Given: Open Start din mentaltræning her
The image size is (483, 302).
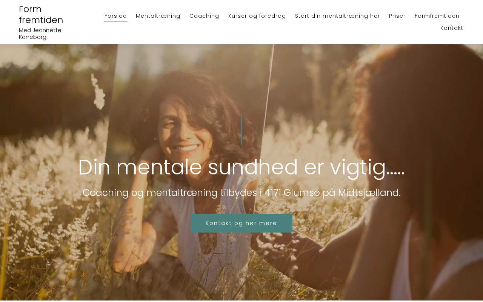Looking at the screenshot, I should click(x=337, y=16).
